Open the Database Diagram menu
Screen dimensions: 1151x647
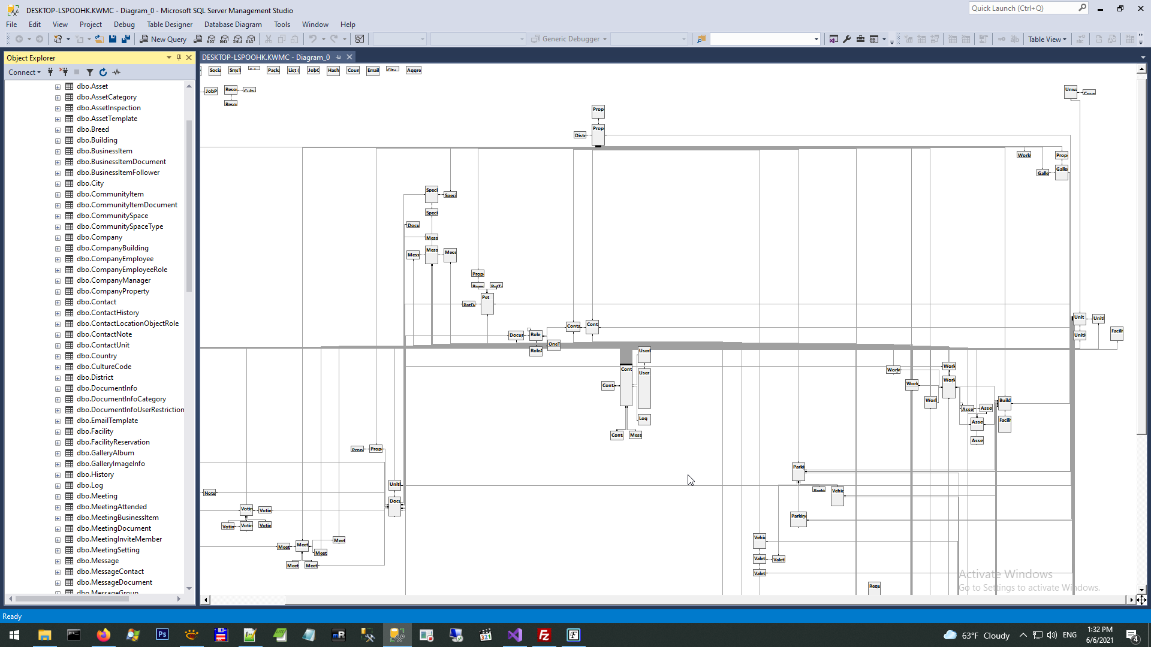coord(233,25)
